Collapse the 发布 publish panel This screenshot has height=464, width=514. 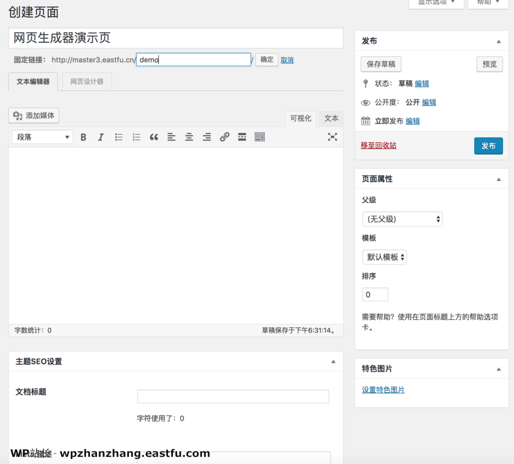point(499,41)
